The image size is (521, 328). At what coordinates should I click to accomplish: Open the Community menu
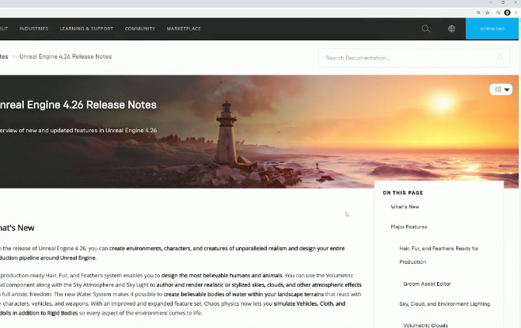pos(140,29)
